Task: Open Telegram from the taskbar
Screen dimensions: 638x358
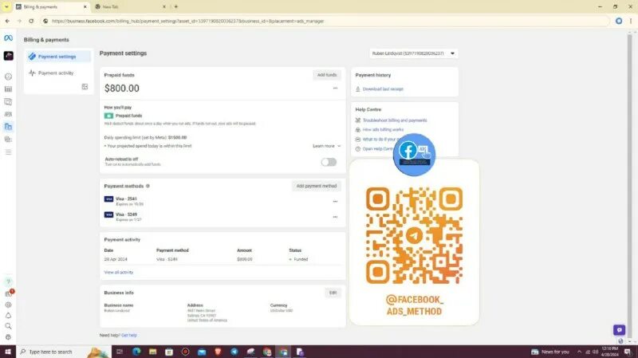Action: (x=234, y=352)
